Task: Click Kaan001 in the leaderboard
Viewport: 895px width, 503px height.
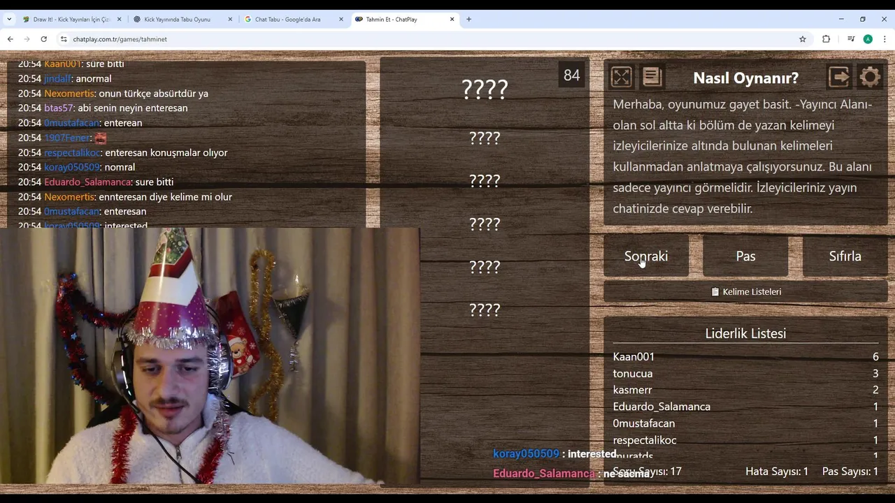Action: (633, 356)
